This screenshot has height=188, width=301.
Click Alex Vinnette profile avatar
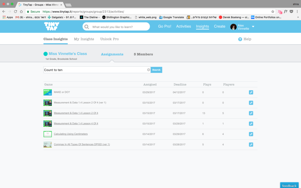click(233, 27)
